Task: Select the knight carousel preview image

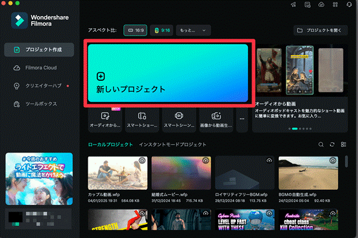Action: click(x=269, y=70)
